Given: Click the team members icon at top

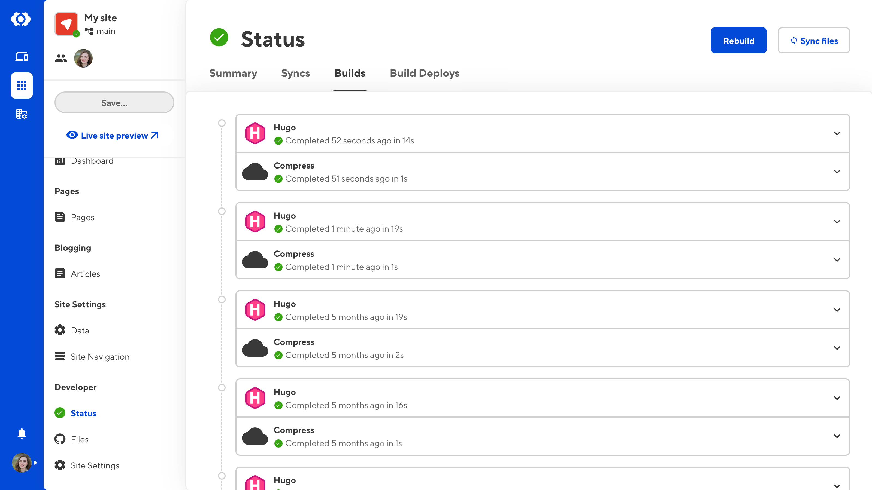Looking at the screenshot, I should click(x=60, y=58).
